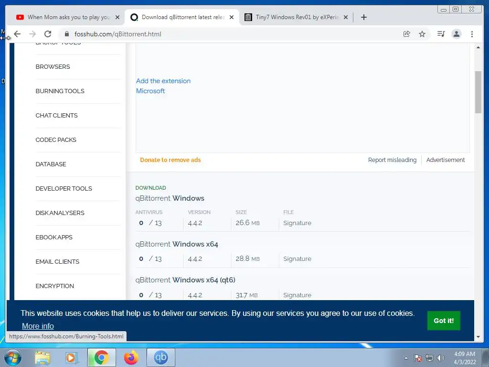
Task: Open the DEVELOPER TOOLS category
Action: pyautogui.click(x=64, y=188)
